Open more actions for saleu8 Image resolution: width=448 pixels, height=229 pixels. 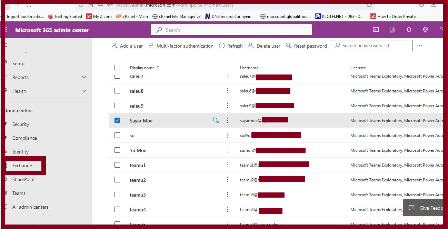(x=228, y=91)
